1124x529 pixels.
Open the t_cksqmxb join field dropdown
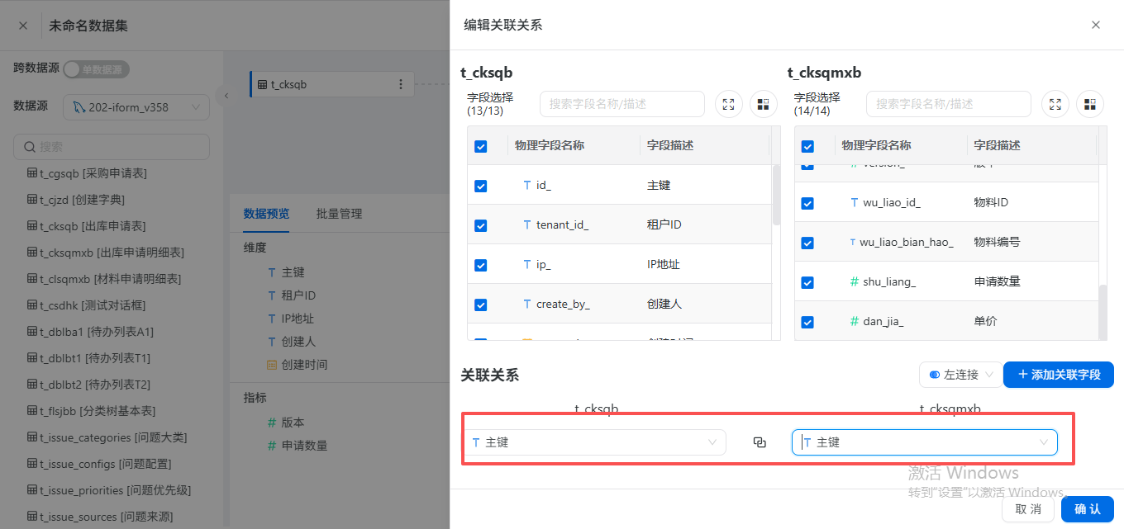925,442
